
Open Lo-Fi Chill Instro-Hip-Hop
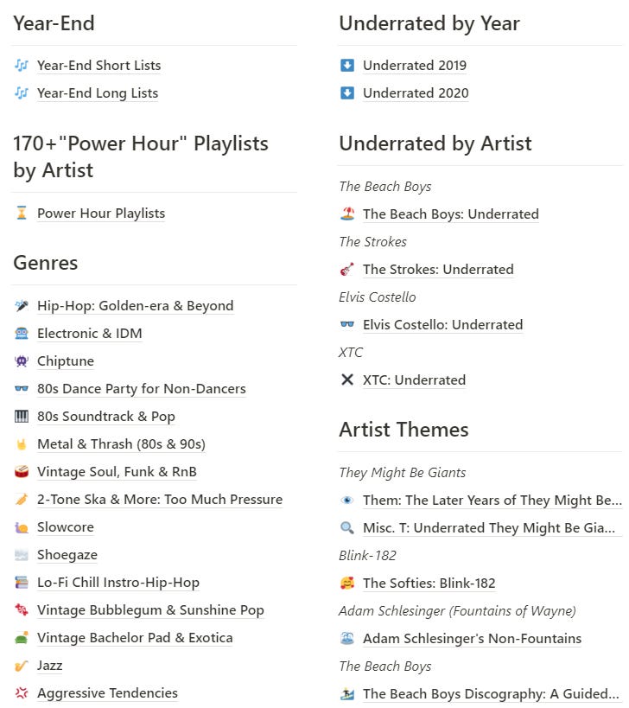[118, 583]
